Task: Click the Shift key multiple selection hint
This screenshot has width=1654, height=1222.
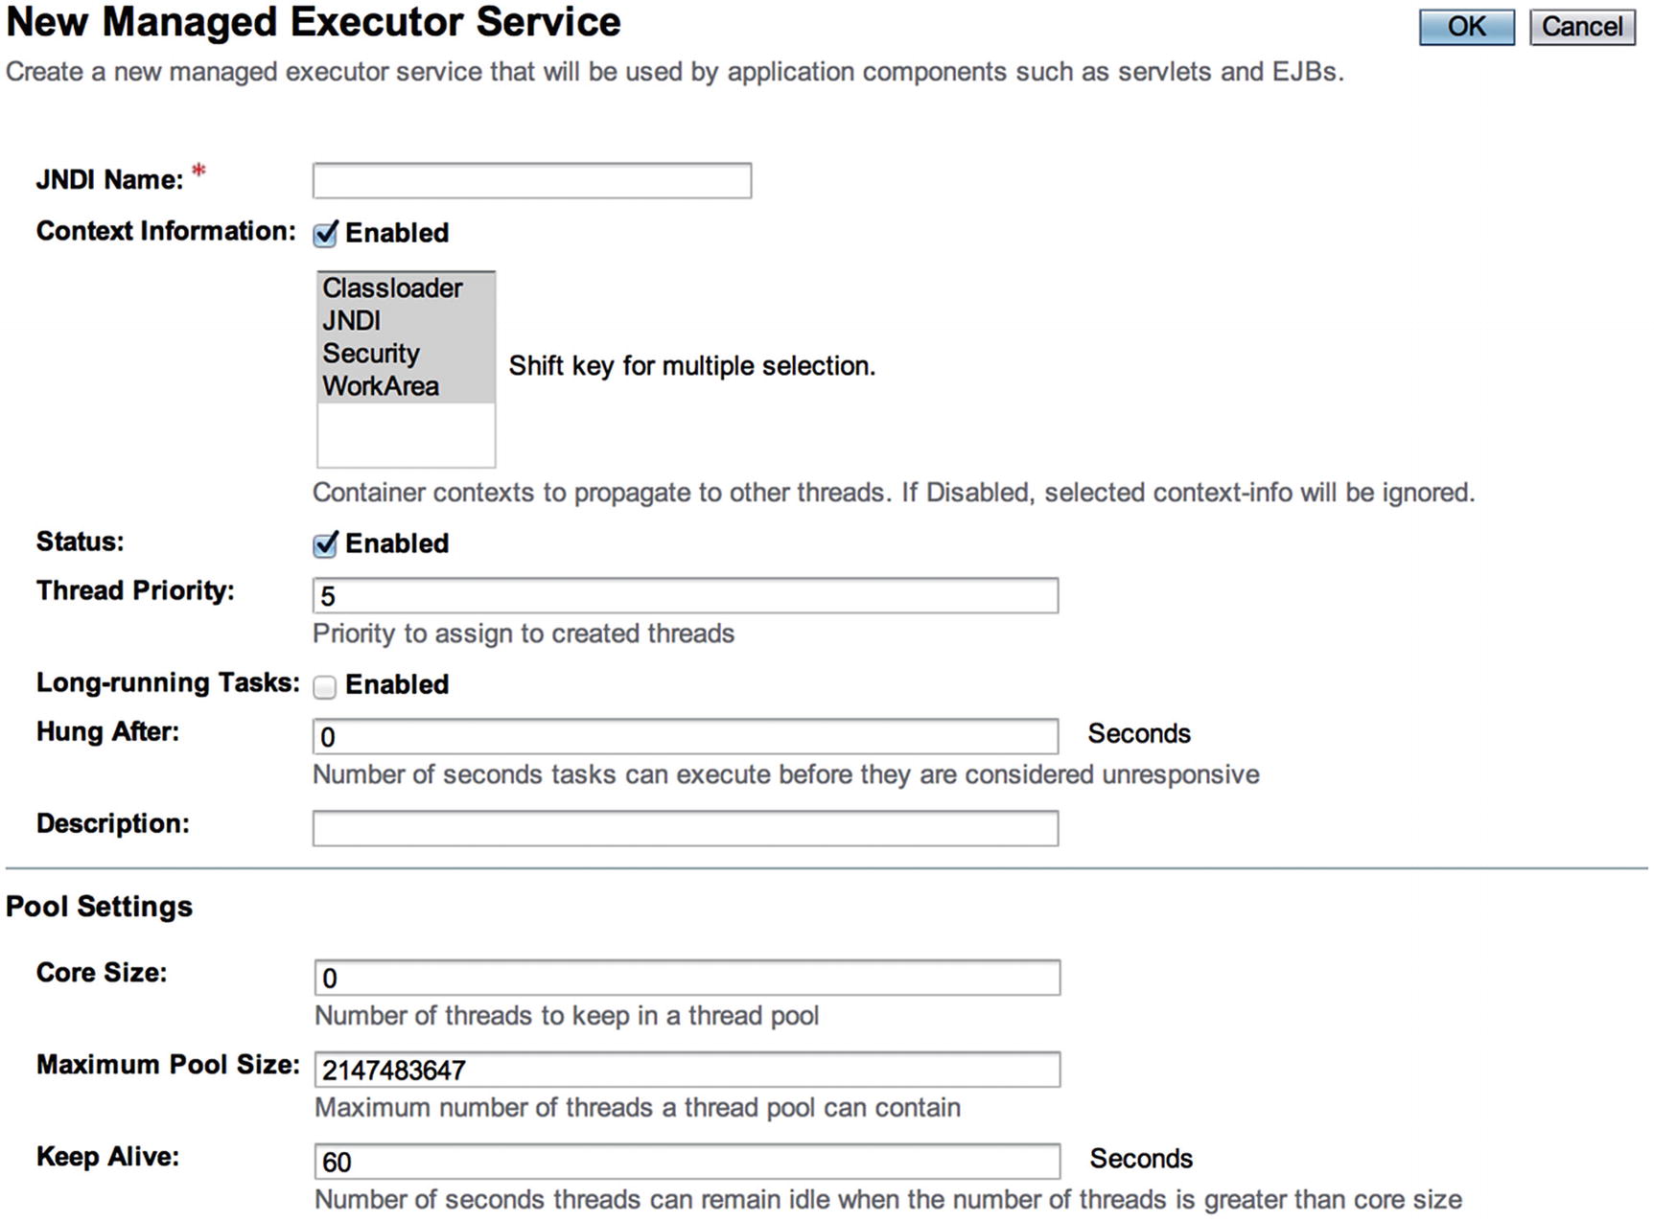Action: tap(692, 366)
